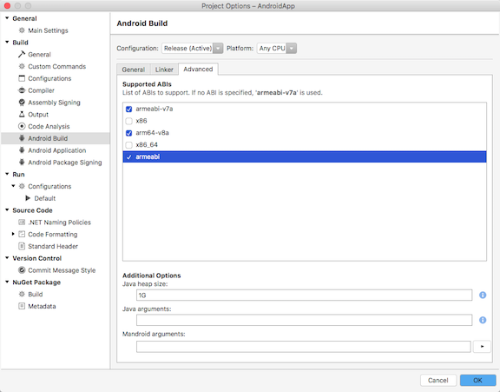
Task: Click the hammer icon beside General under Build
Action: (22, 54)
